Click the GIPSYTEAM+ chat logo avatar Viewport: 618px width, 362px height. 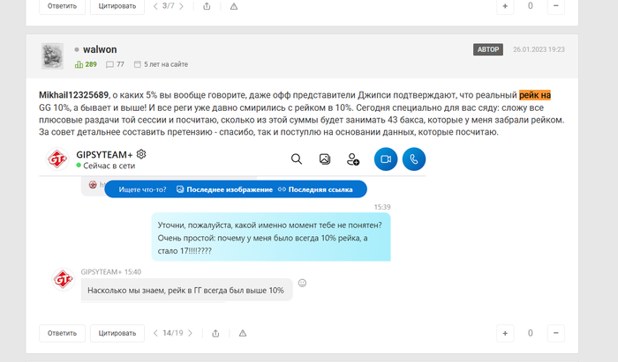pos(57,159)
